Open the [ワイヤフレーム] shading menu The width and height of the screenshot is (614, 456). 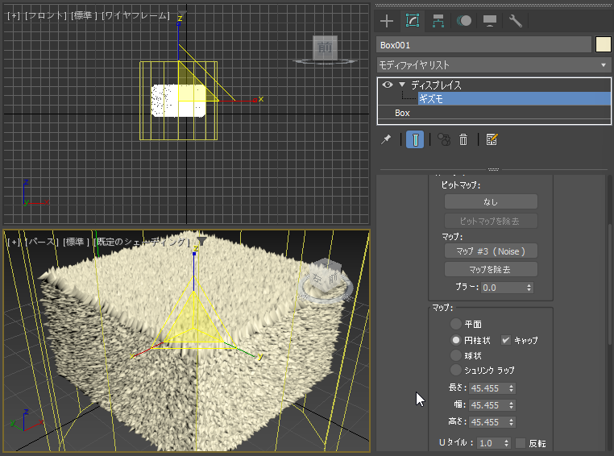pos(135,15)
